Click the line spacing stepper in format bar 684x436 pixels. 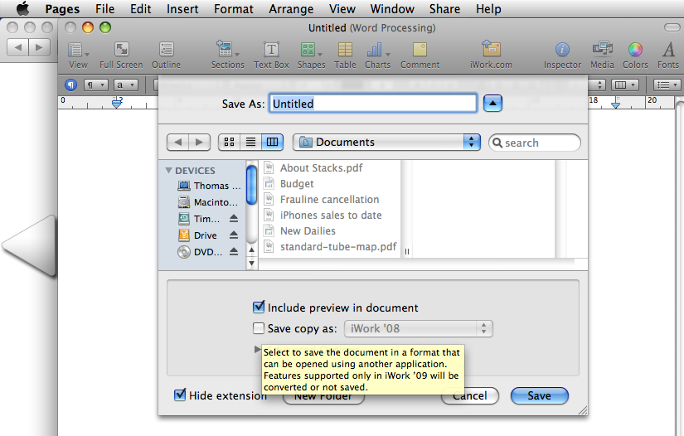click(x=599, y=85)
